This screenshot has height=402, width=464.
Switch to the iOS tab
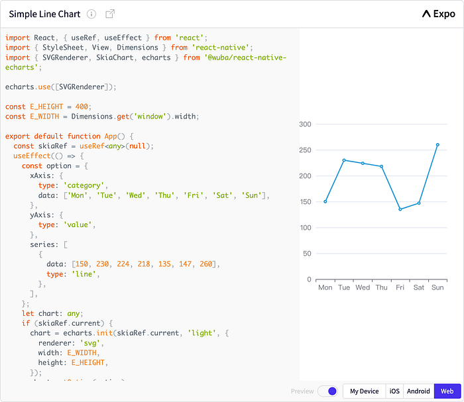tap(395, 391)
